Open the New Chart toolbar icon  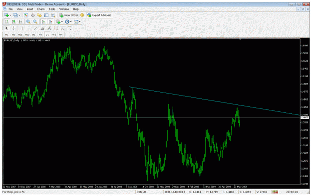tap(6, 15)
